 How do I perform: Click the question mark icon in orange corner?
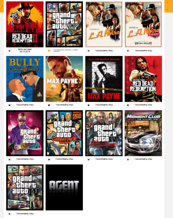tap(167, 3)
